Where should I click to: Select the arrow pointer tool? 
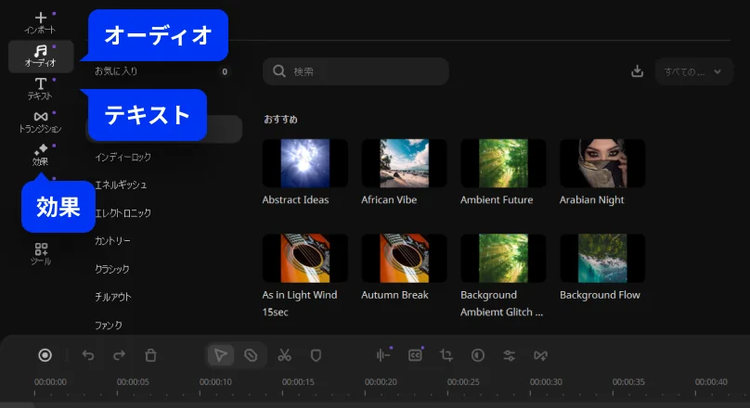221,355
